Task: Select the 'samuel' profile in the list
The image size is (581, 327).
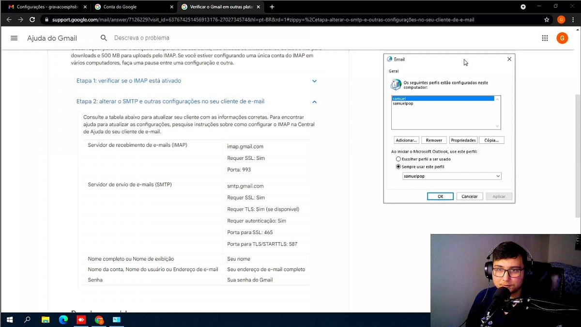Action: (443, 98)
